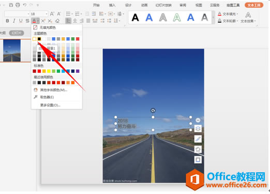Screen dimensions: 270x194
Task: Click the Save icon in quick toolbar
Action: [x=11, y=5]
